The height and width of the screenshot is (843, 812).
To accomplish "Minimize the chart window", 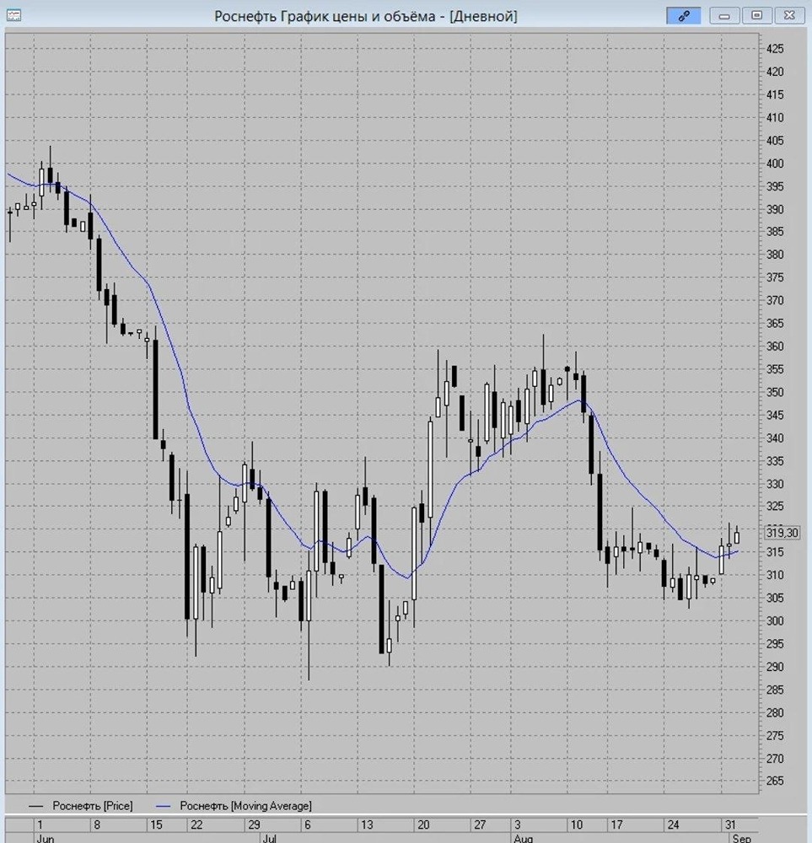I will click(724, 15).
